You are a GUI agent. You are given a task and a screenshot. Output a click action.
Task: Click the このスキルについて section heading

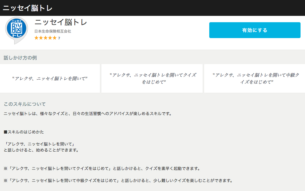[25, 104]
